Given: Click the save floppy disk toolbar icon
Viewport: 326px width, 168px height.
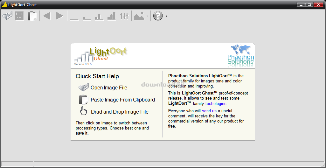Looking at the screenshot, I should tap(20, 16).
